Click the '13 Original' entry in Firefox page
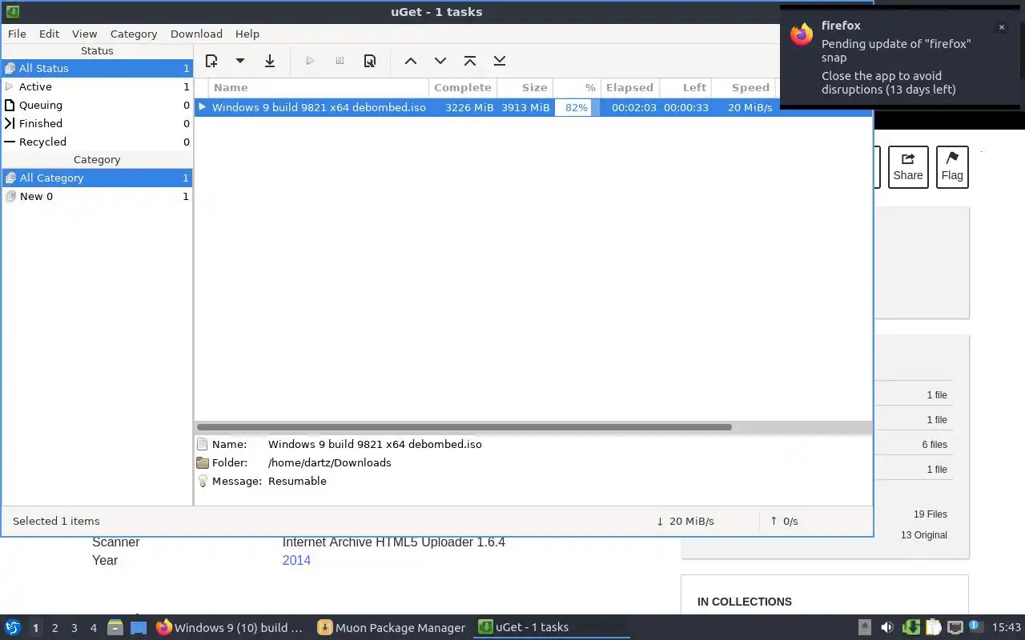The height and width of the screenshot is (640, 1025). [924, 535]
